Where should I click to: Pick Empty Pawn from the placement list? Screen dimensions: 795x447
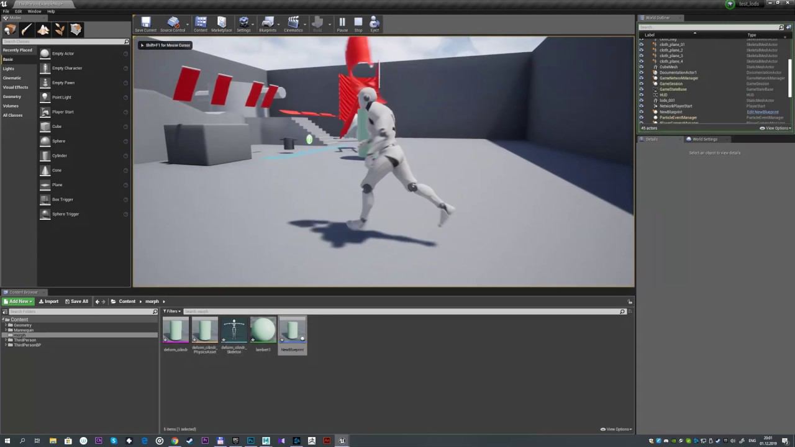tap(84, 83)
